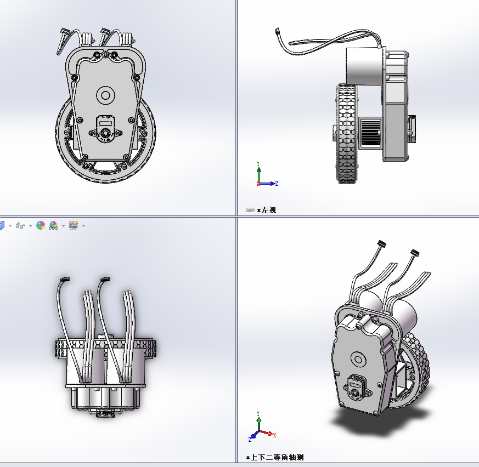Select the motor cylinder in the isometric viewport

(406, 315)
